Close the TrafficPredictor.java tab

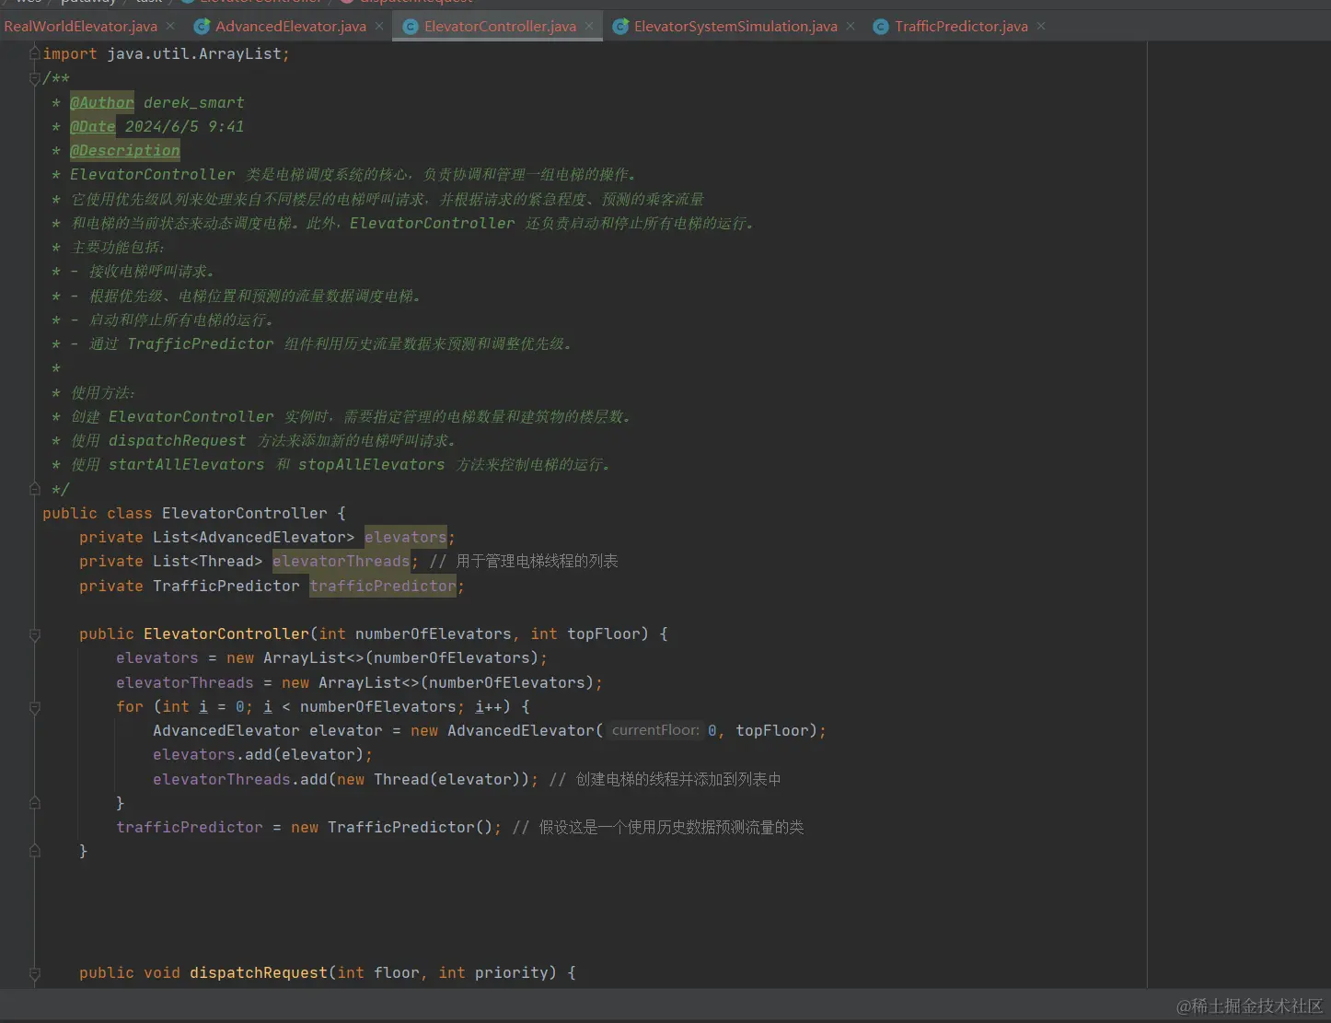[1041, 27]
